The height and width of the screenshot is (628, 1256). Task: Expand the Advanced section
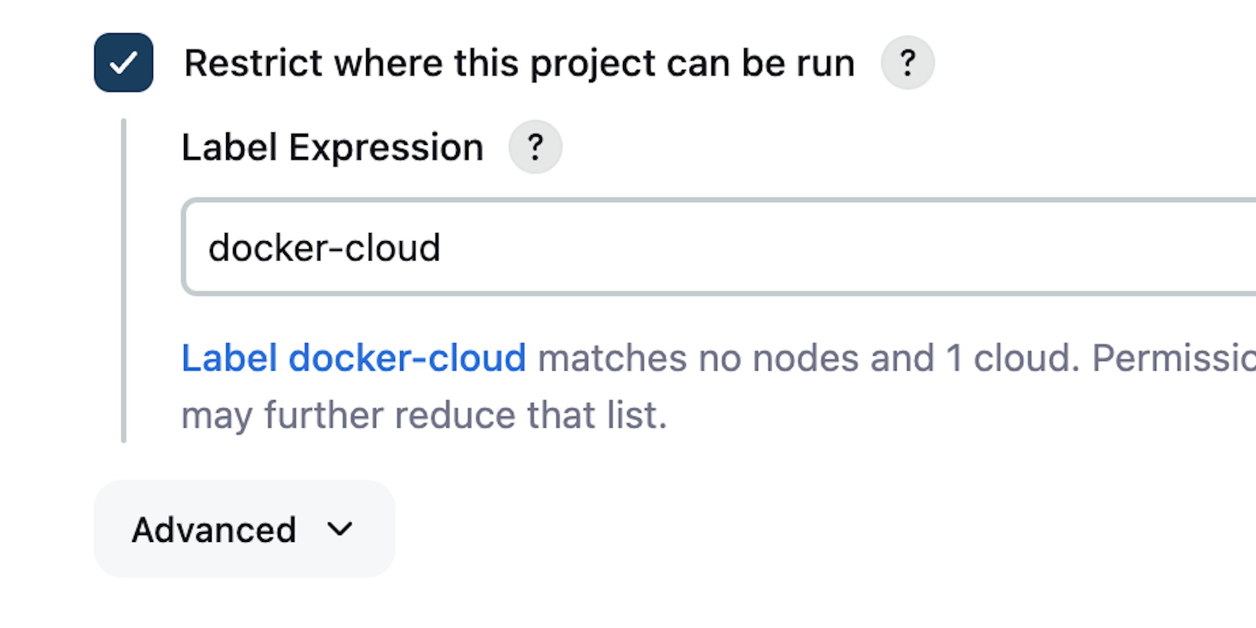(x=244, y=529)
